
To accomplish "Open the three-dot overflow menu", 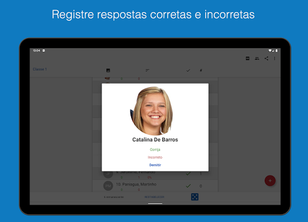I will pyautogui.click(x=274, y=58).
